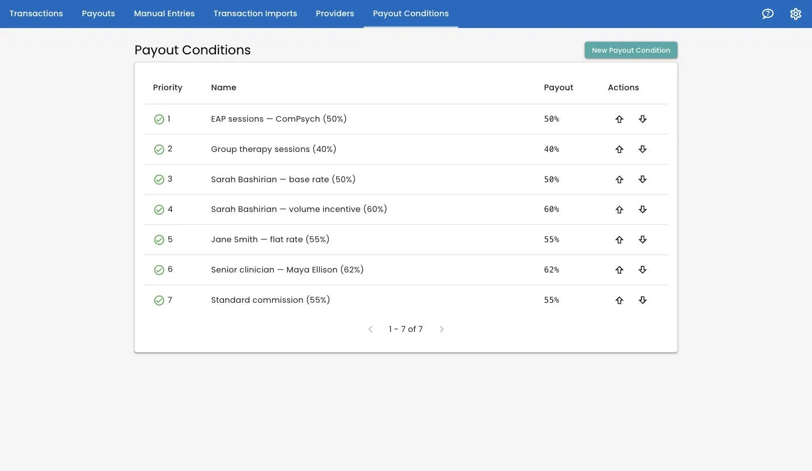The image size is (812, 471).
Task: Click the active checkmark for priority 3
Action: (x=159, y=179)
